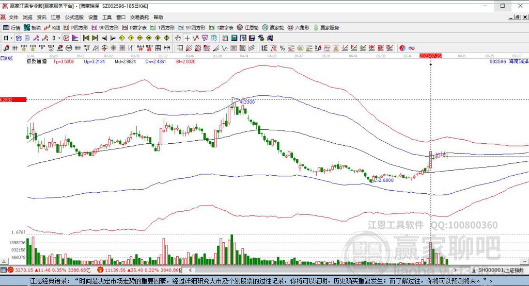Open the 浏览 menu
This screenshot has height=286, width=529.
pyautogui.click(x=28, y=17)
